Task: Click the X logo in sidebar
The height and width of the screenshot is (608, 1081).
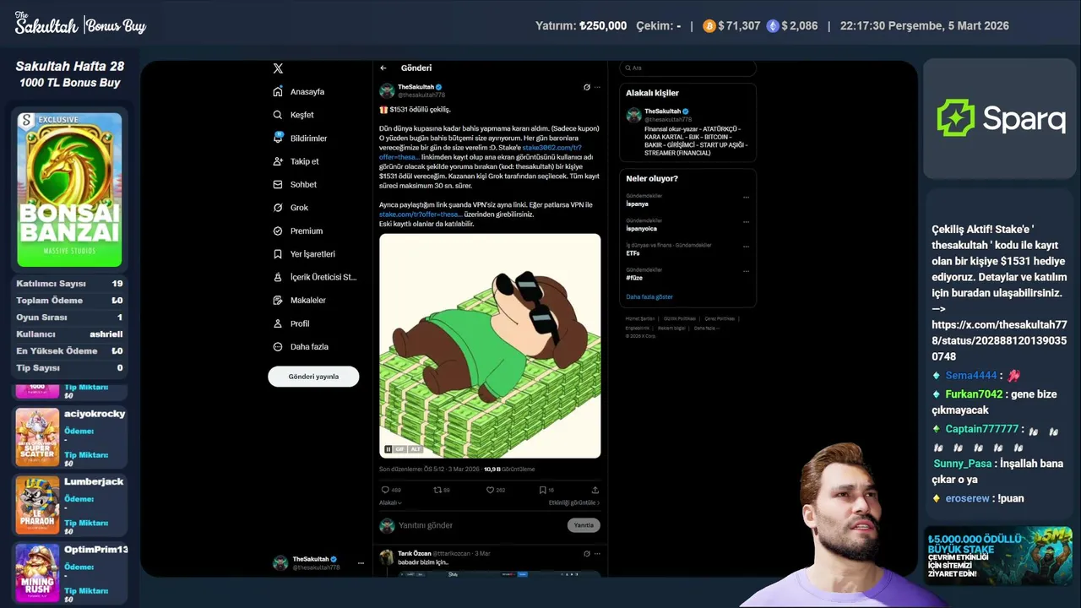Action: [x=278, y=68]
